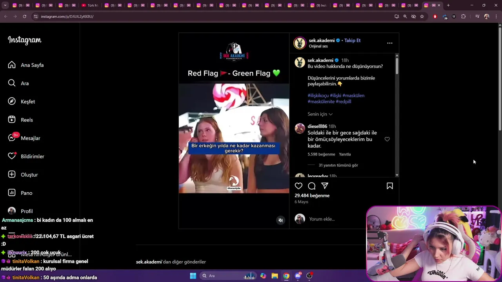
Task: Open Bildirimler notifications
Action: click(26, 156)
